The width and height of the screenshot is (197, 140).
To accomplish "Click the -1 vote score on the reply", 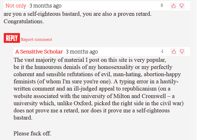I will pos(162,51).
